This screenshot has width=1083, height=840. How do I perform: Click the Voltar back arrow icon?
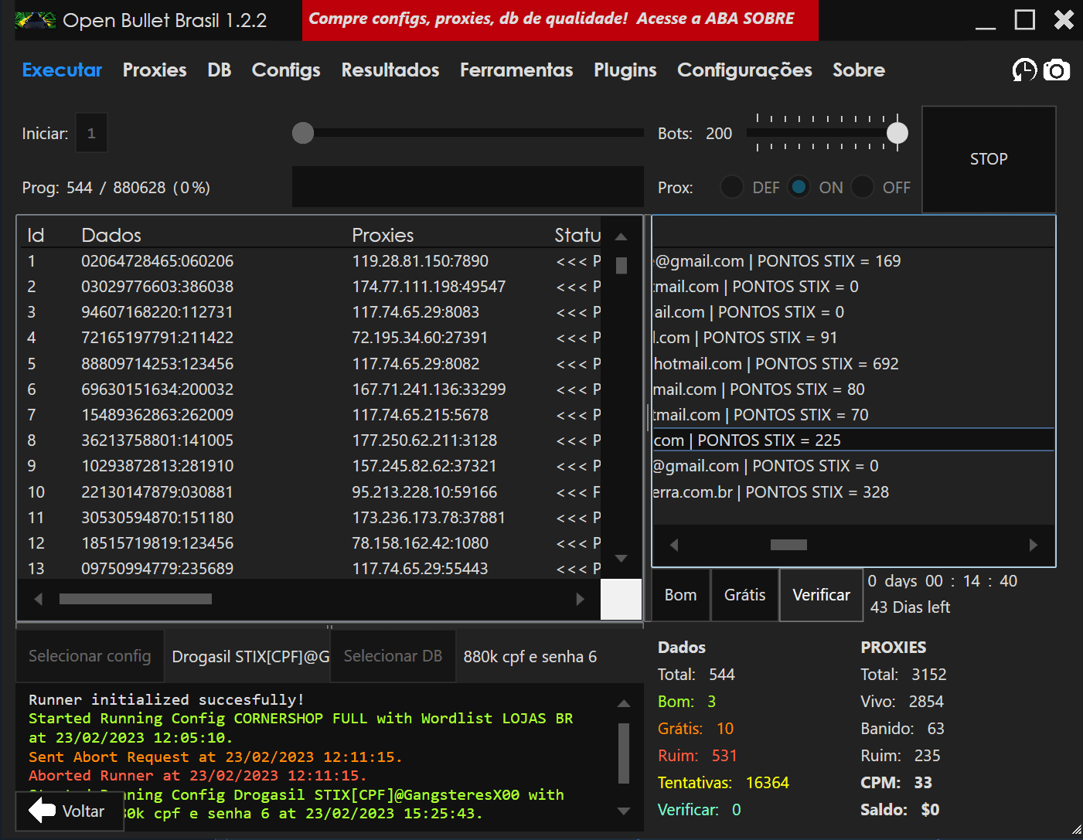click(43, 811)
